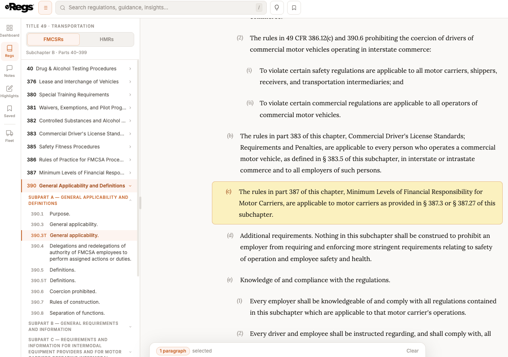
Task: Open section 390.6 Coercion prohibited
Action: click(79, 292)
